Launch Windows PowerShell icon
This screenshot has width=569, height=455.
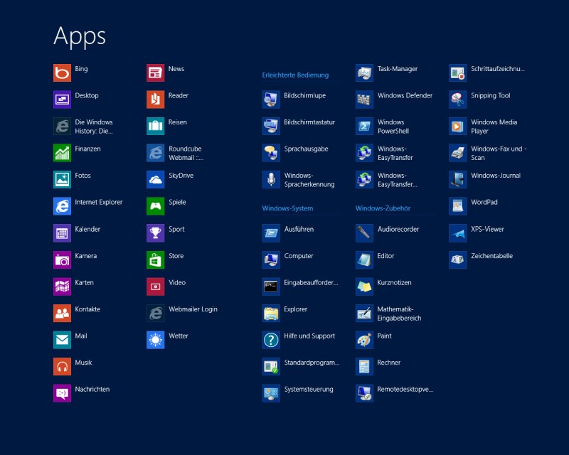click(x=364, y=127)
